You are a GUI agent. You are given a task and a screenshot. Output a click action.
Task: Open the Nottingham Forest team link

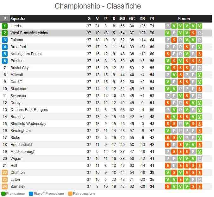tap(26, 54)
